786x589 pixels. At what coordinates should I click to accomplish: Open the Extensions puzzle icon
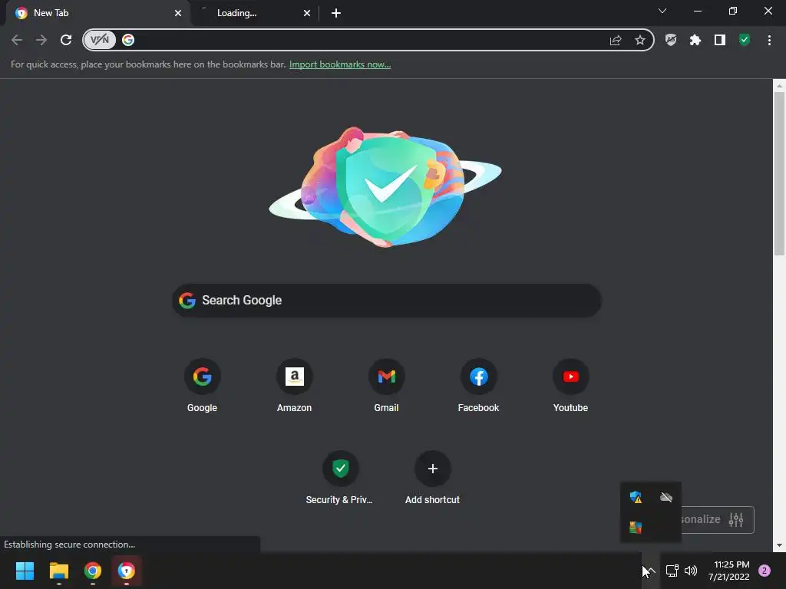(695, 40)
